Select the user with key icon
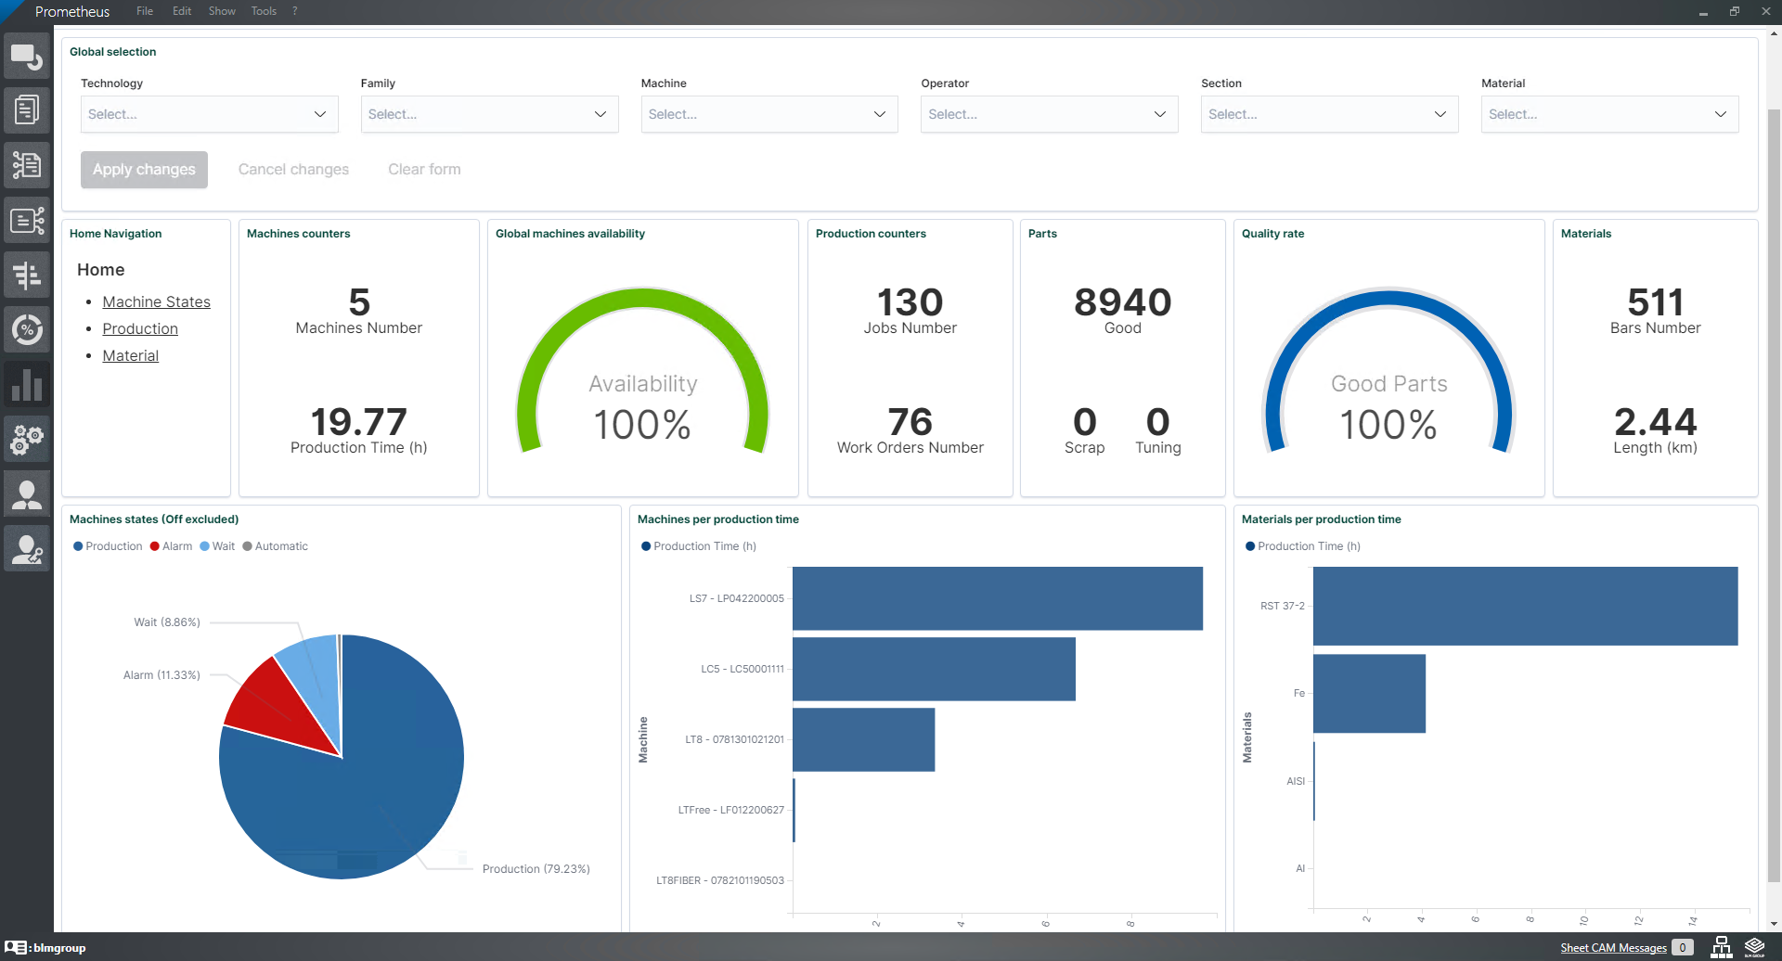Screen dimensions: 1782x961 (27, 549)
